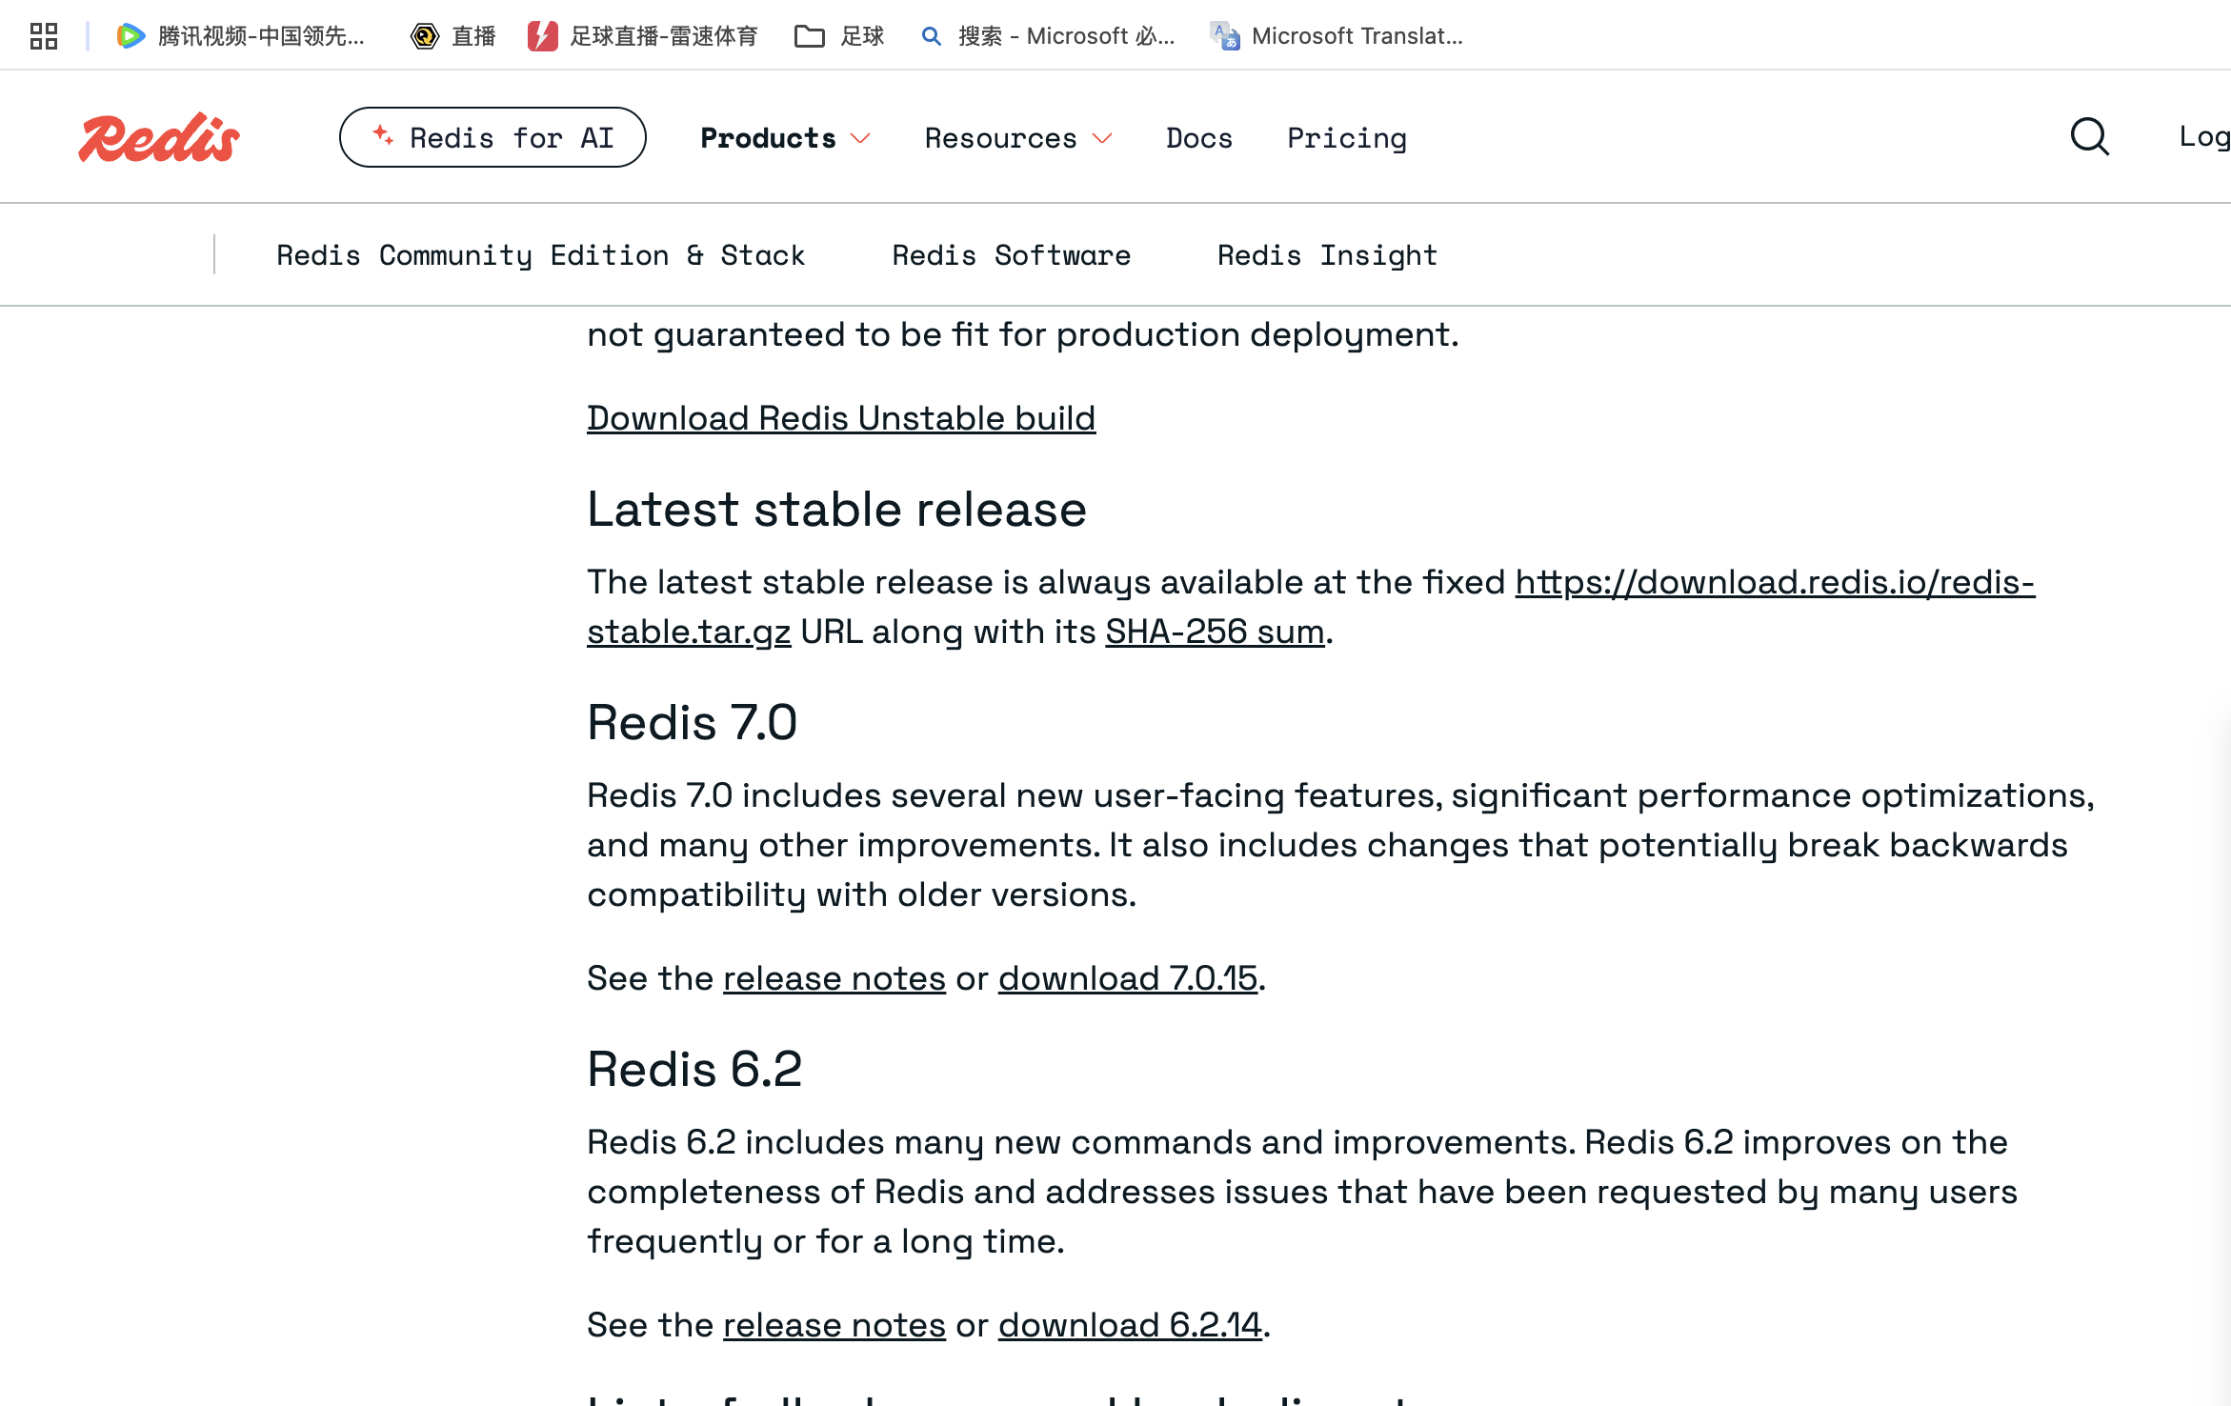Open the Microsoft Translator bookmark
This screenshot has height=1406, width=2231.
(1337, 36)
